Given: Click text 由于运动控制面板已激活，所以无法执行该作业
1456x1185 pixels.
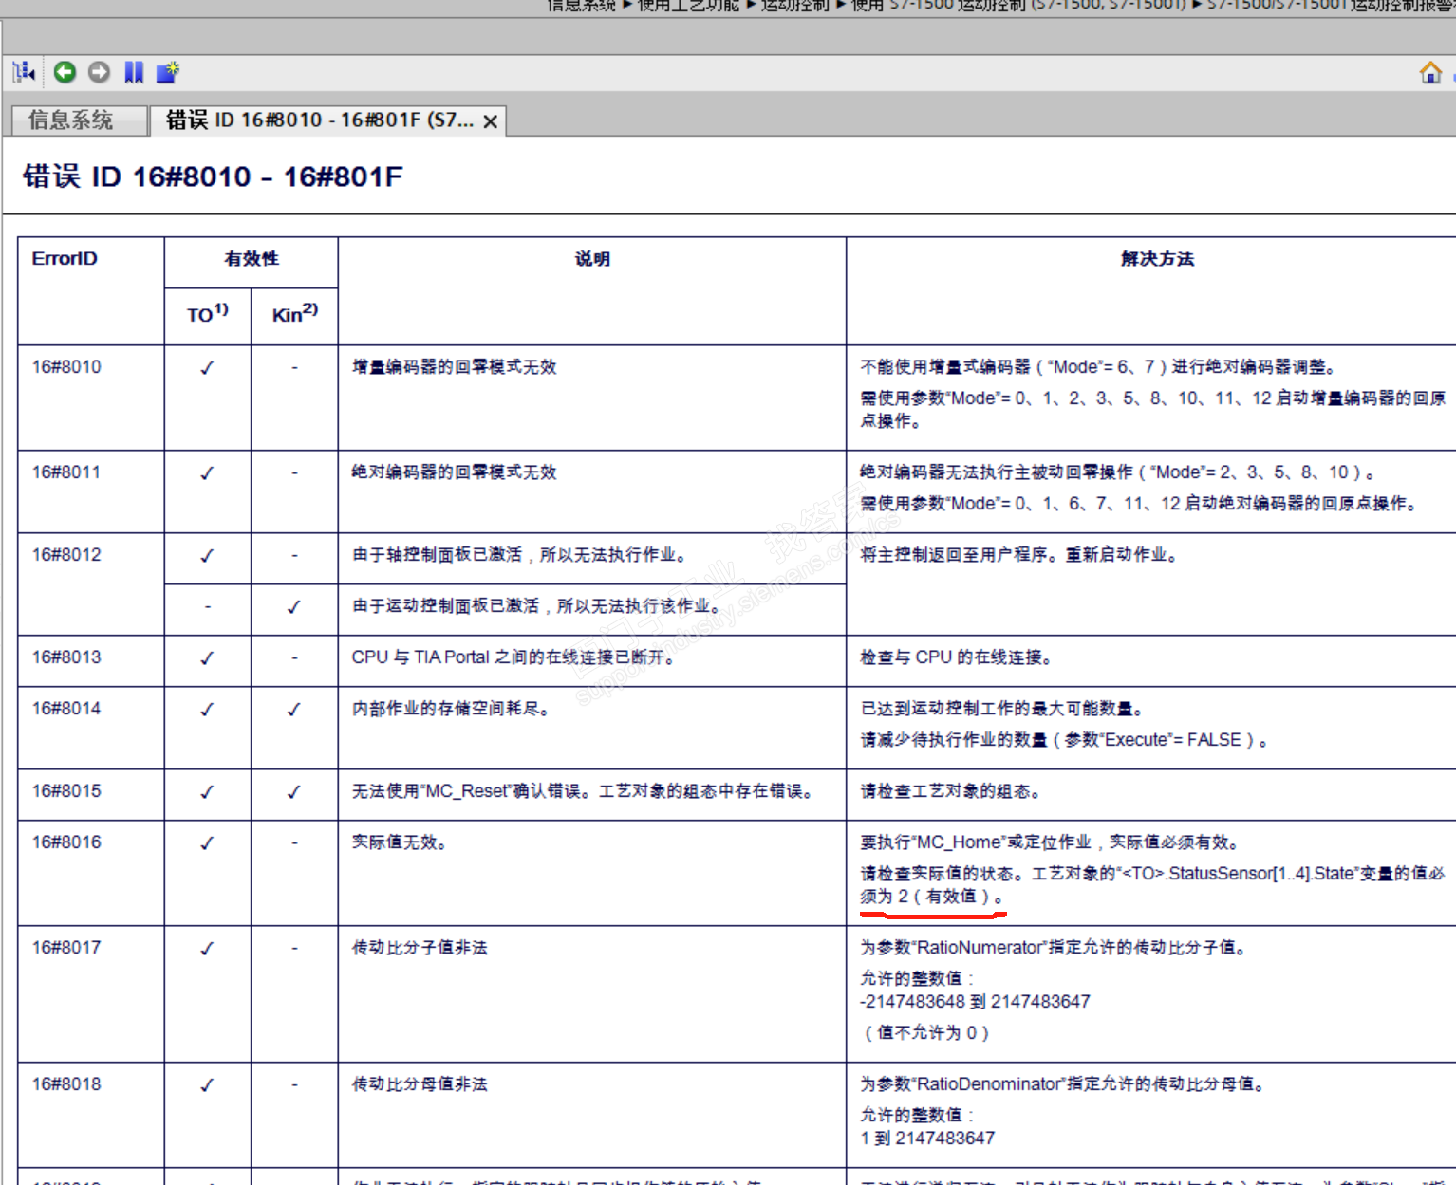Looking at the screenshot, I should (x=536, y=606).
